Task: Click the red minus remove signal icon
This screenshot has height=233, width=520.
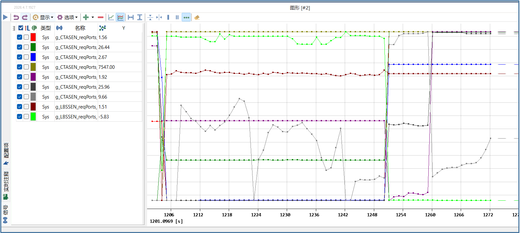Action: (x=101, y=17)
